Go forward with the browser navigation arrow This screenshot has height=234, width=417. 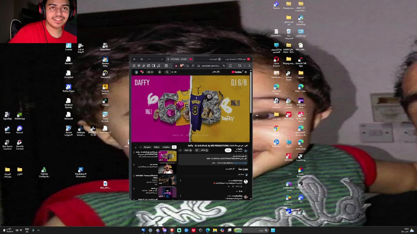point(249,66)
